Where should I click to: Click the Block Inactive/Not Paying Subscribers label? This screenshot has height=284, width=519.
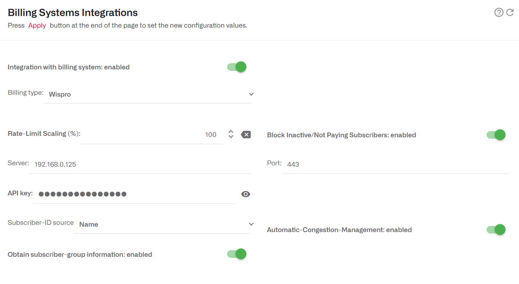(341, 135)
